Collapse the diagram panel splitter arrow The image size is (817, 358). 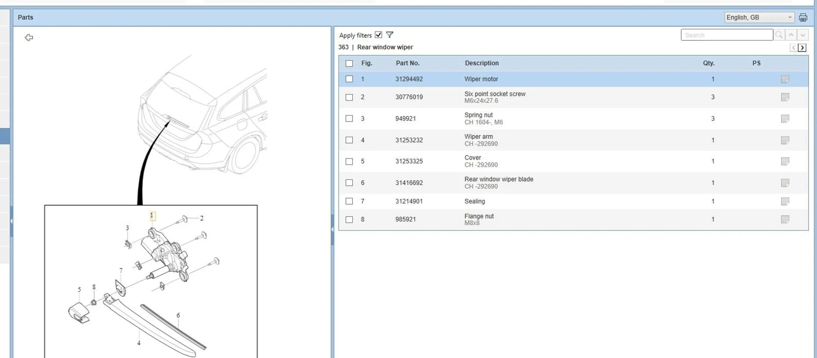pos(332,230)
